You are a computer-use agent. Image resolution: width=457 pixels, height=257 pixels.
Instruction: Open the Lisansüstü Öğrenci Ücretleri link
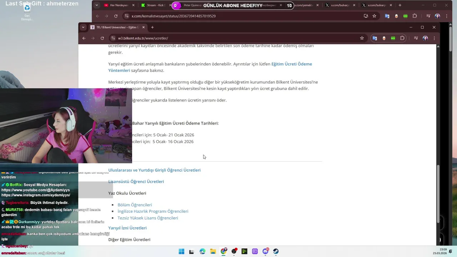pos(136,182)
